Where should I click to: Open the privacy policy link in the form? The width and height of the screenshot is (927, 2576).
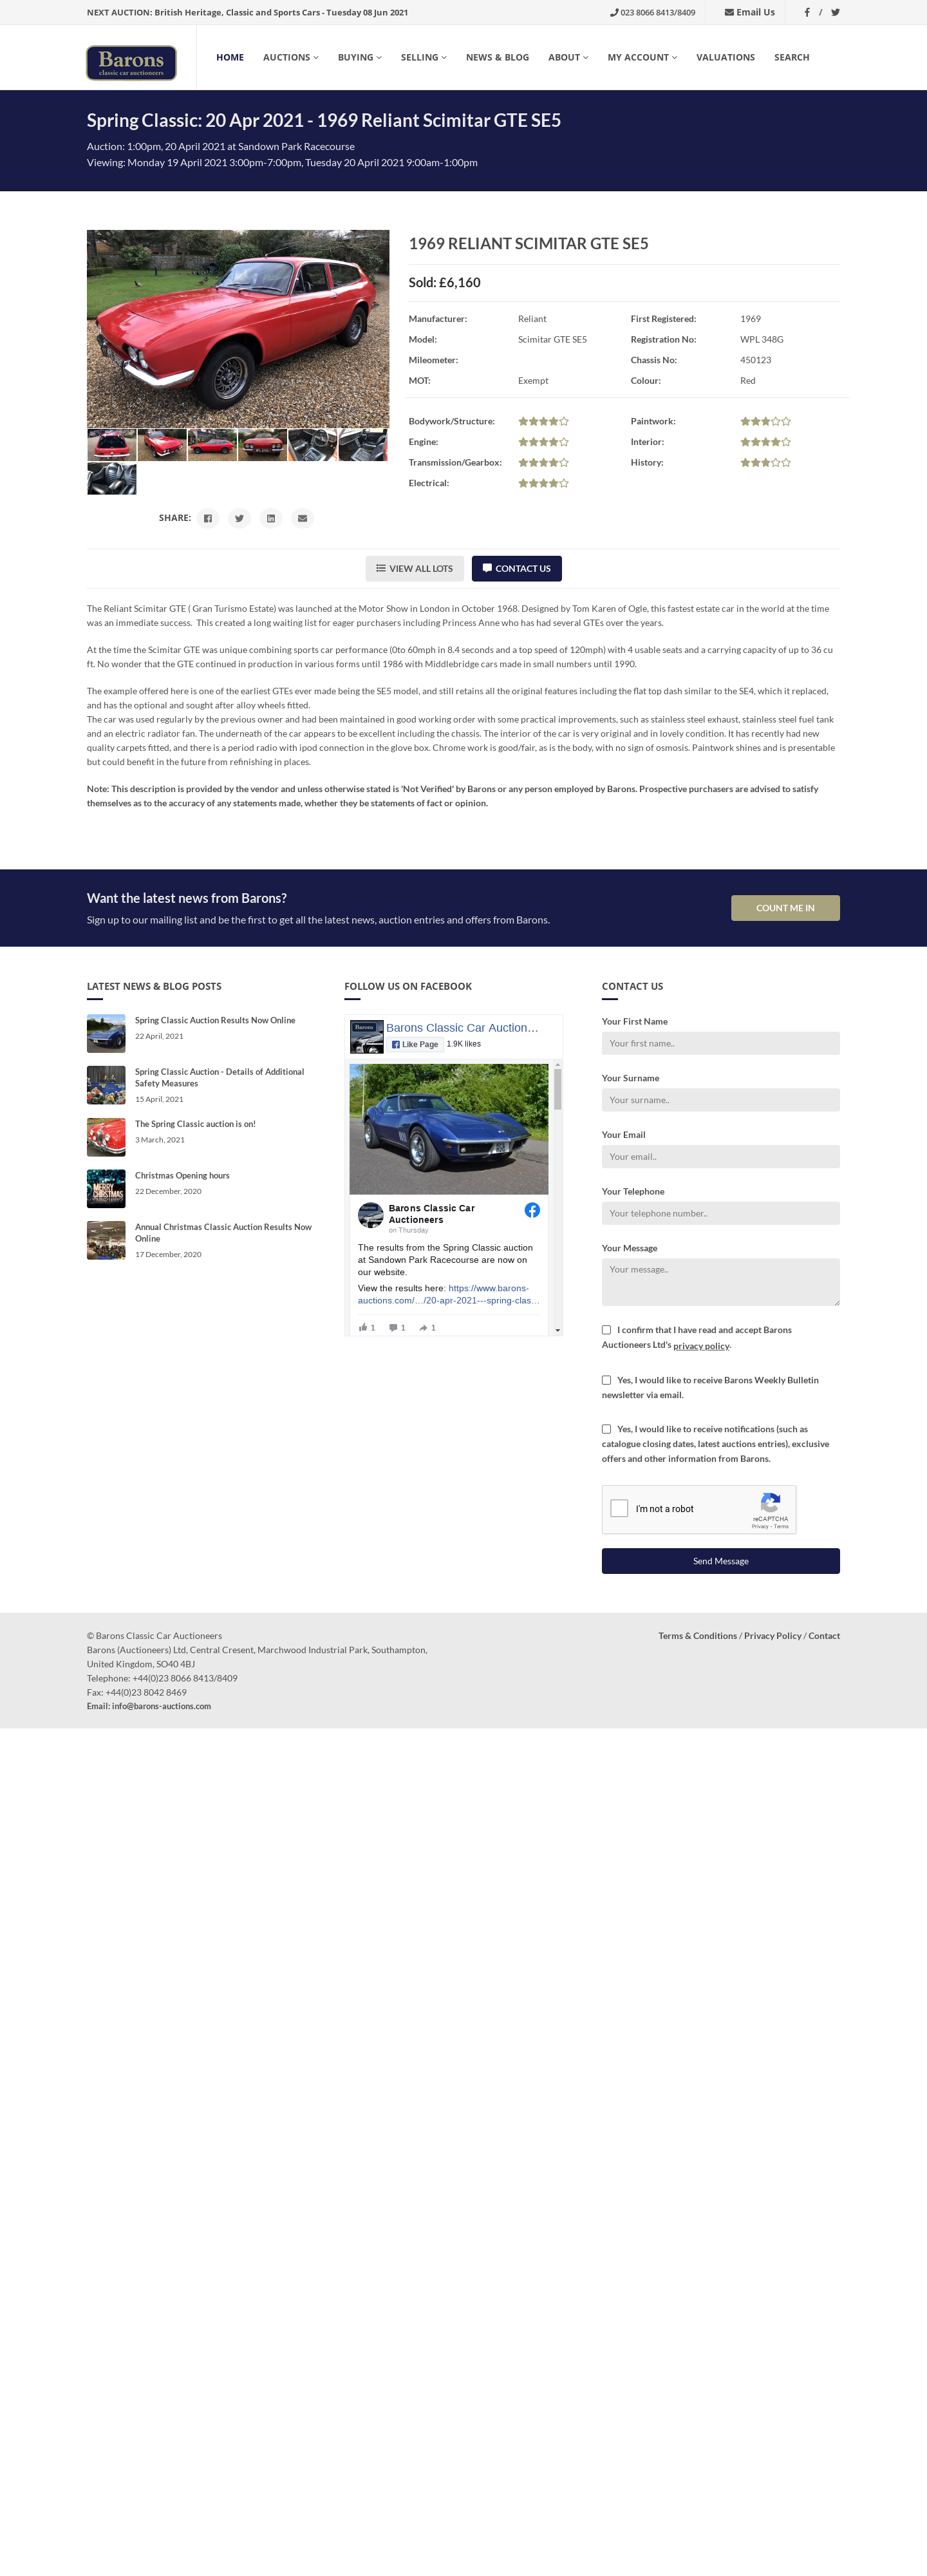coord(701,1346)
